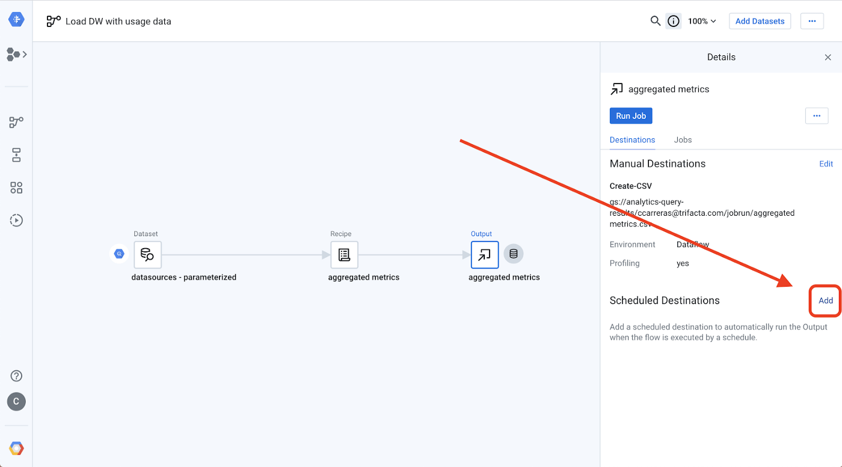This screenshot has width=842, height=467.
Task: Open the Jobs play icon in sidebar
Action: point(16,220)
